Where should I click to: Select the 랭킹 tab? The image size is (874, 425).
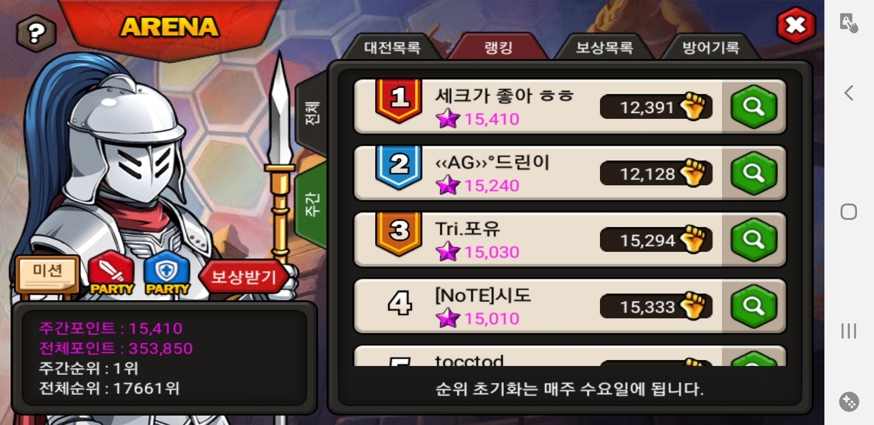click(x=498, y=48)
